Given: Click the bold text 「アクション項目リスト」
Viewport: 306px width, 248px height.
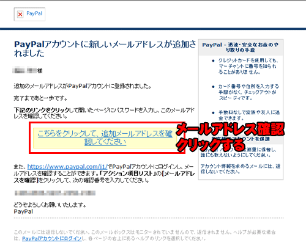Looking at the screenshot, I should click(x=128, y=173).
